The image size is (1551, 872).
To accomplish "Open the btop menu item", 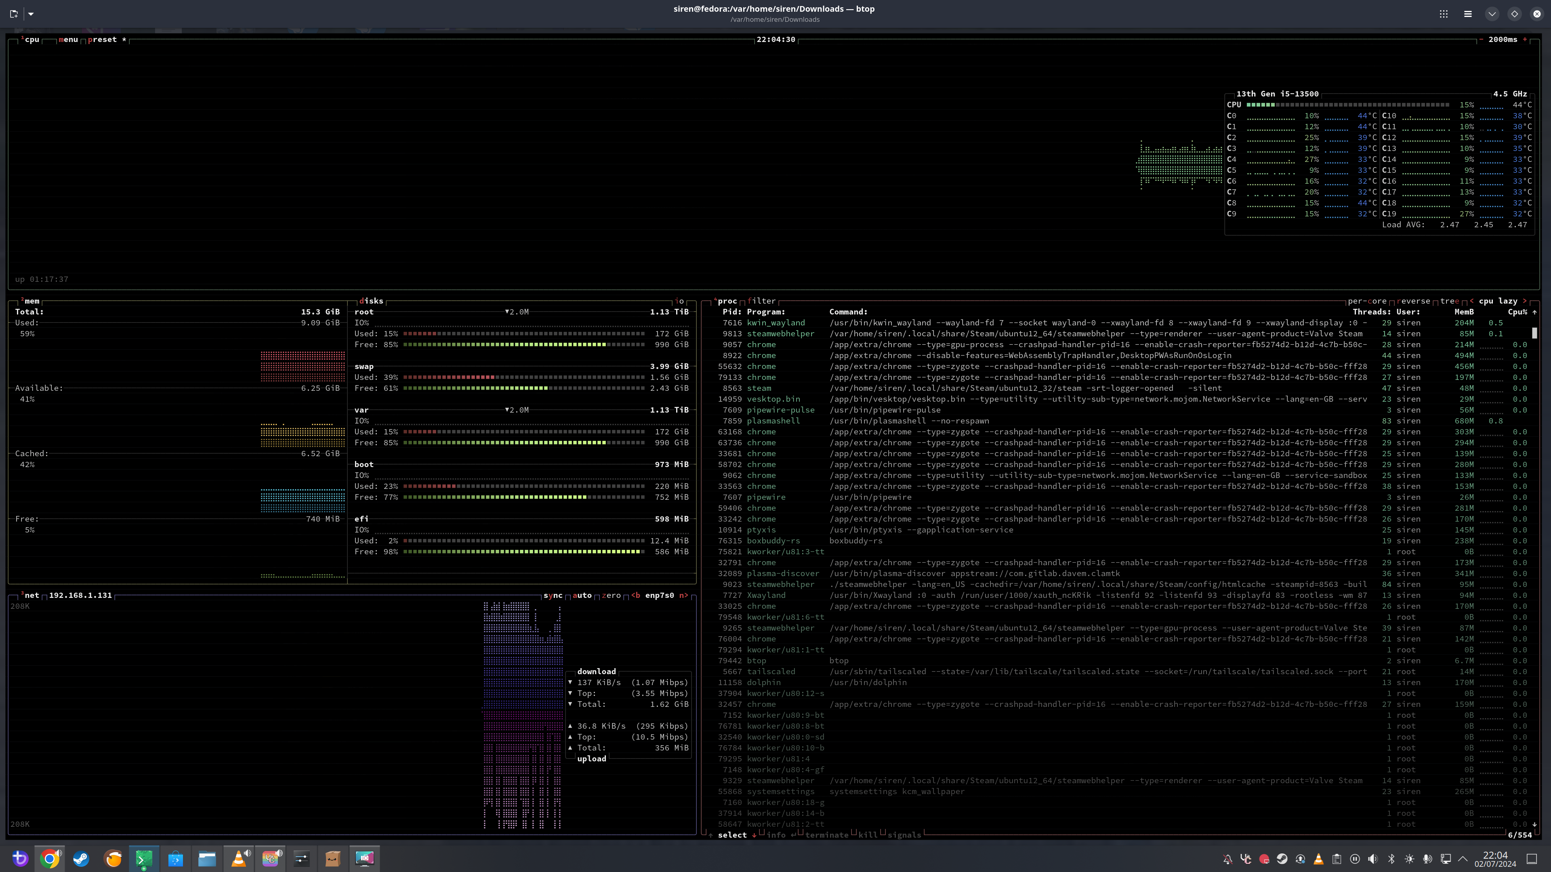I will point(68,40).
